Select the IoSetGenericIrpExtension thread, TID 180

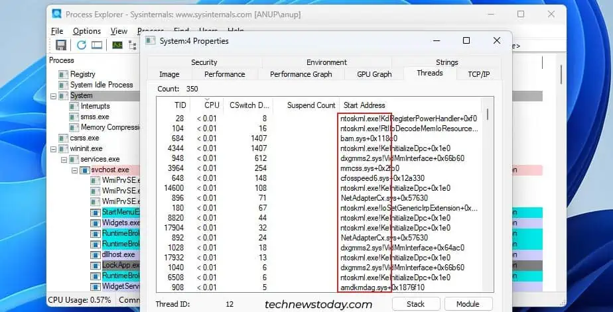tap(319, 208)
